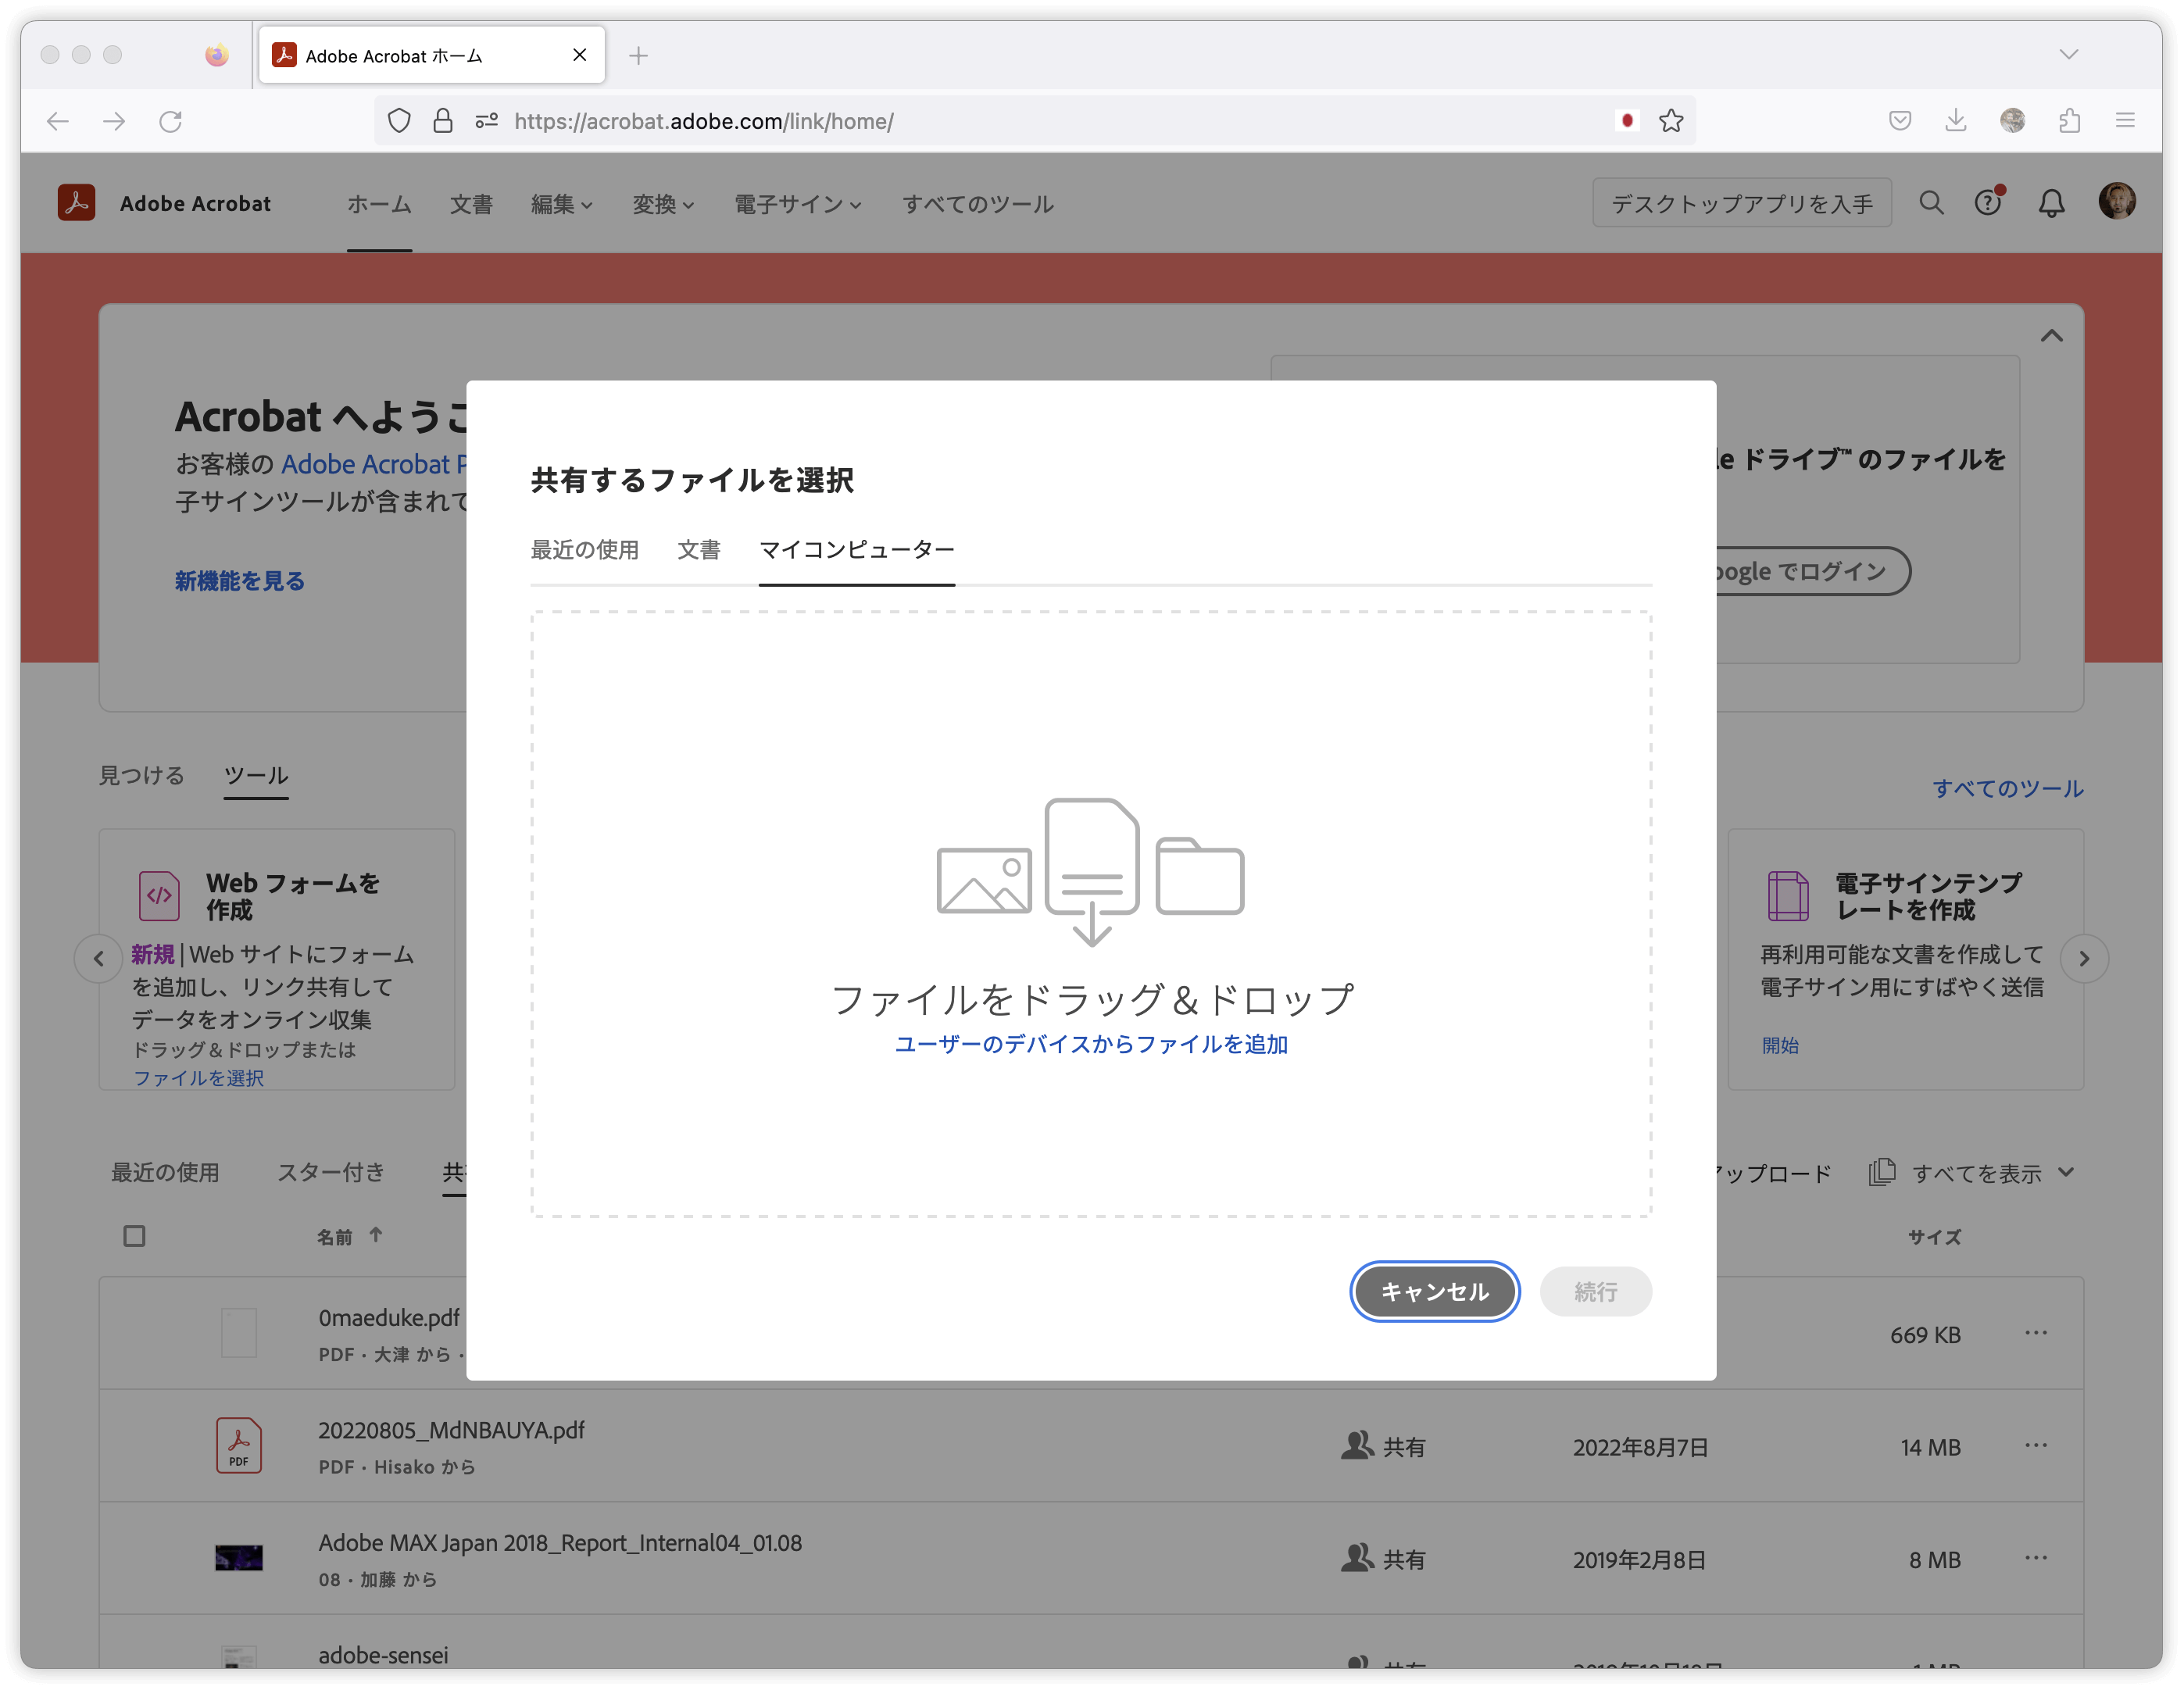Screen dimensions: 2184x1690
Task: Switch to 最近の使用 file list tab
Action: click(x=165, y=1172)
